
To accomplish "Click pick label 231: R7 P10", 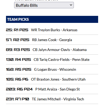I will [17, 99].
